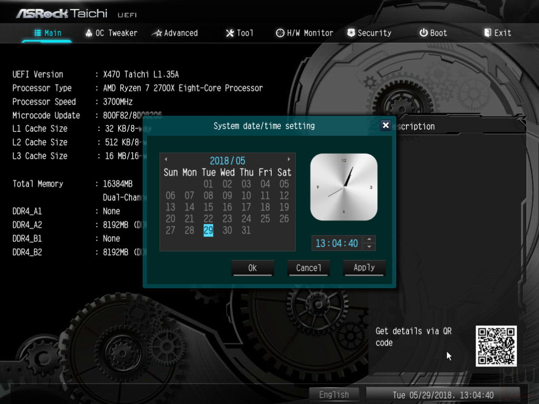Open the Advanced tab
Image resolution: width=539 pixels, height=404 pixels.
tap(175, 33)
